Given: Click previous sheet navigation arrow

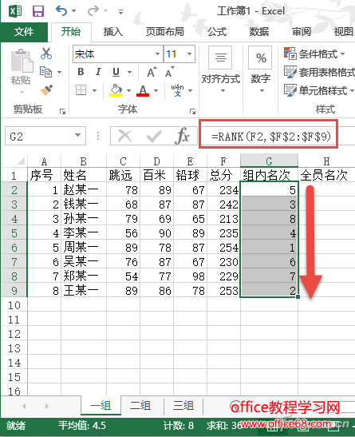Looking at the screenshot, I should click(x=24, y=406).
